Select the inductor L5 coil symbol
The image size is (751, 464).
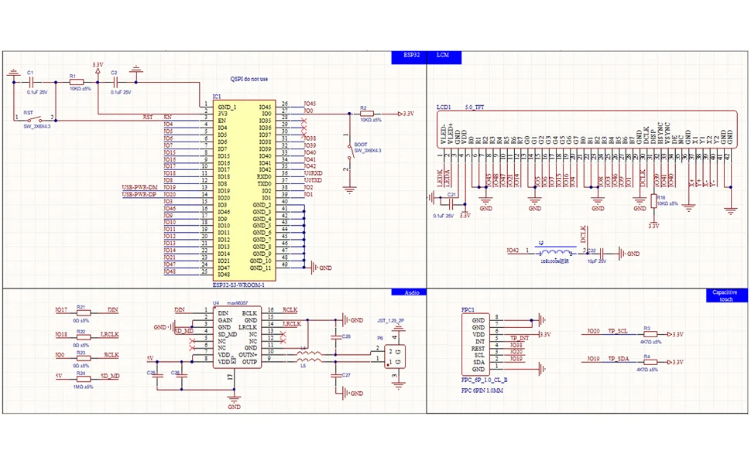click(x=309, y=357)
